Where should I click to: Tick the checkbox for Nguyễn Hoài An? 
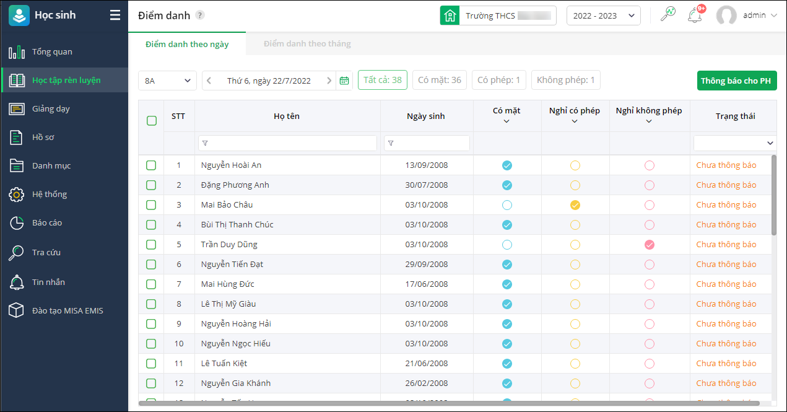point(151,165)
